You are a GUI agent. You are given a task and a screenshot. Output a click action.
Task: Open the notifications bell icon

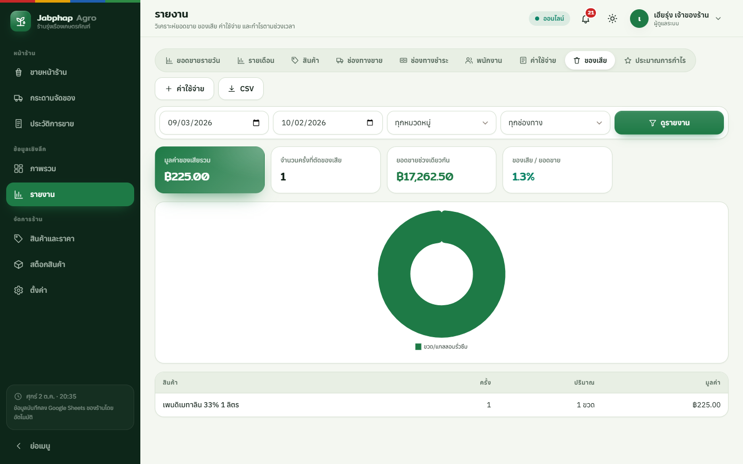[586, 19]
